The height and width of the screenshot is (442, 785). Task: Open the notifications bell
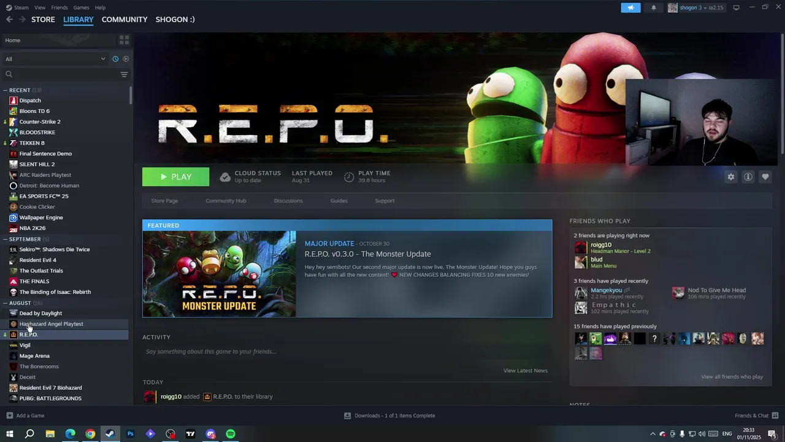pos(653,7)
